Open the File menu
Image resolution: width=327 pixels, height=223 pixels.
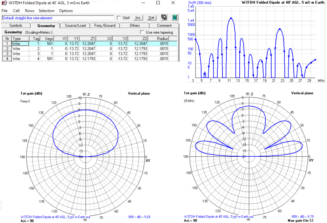click(5, 11)
